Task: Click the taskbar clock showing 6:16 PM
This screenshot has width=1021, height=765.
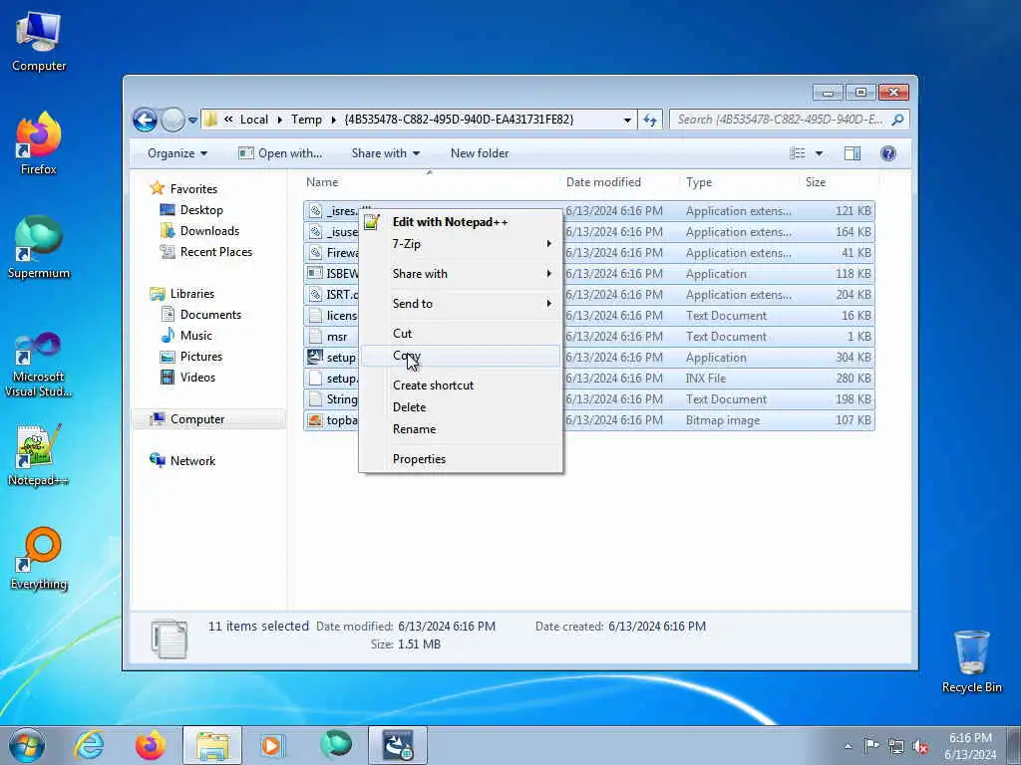Action: (970, 746)
